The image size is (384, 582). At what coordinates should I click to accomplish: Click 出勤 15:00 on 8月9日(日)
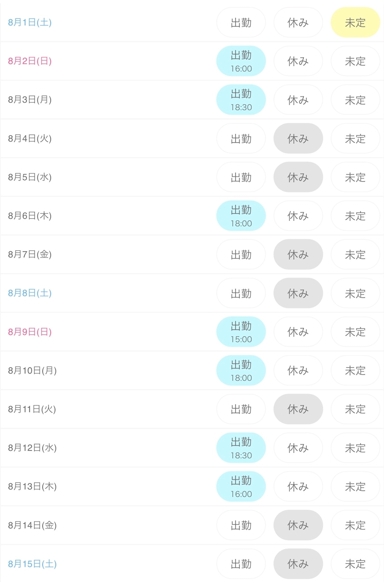(241, 332)
